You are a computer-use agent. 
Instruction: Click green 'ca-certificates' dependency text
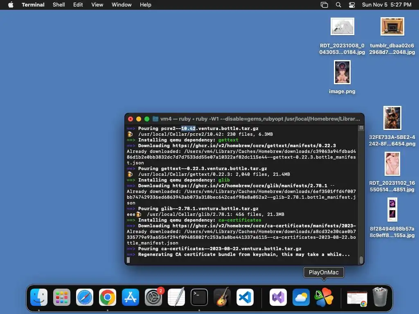pos(240,220)
